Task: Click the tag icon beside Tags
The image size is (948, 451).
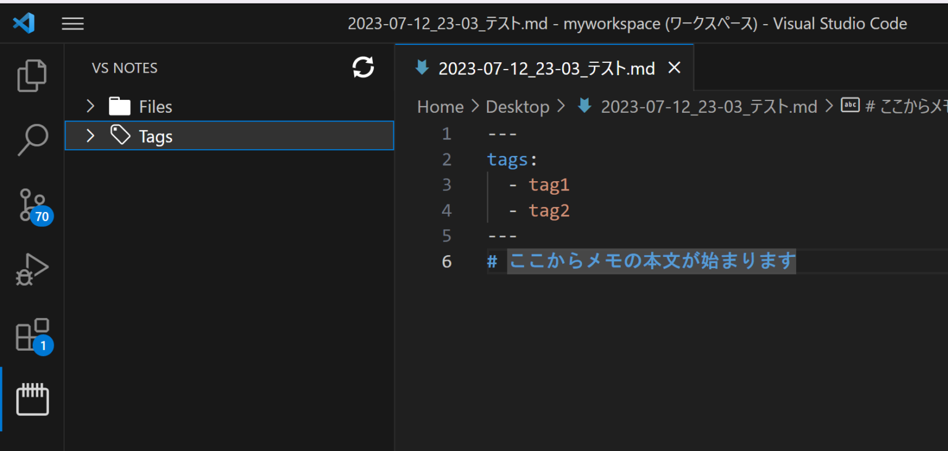Action: point(120,136)
